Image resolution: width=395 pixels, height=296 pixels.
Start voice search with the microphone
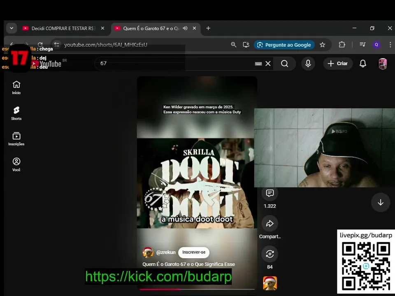coord(308,63)
